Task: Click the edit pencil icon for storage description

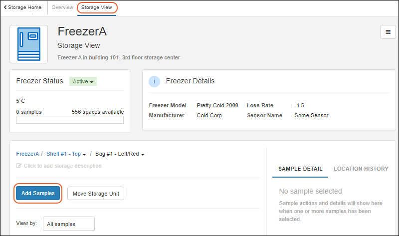Action: tap(19, 166)
